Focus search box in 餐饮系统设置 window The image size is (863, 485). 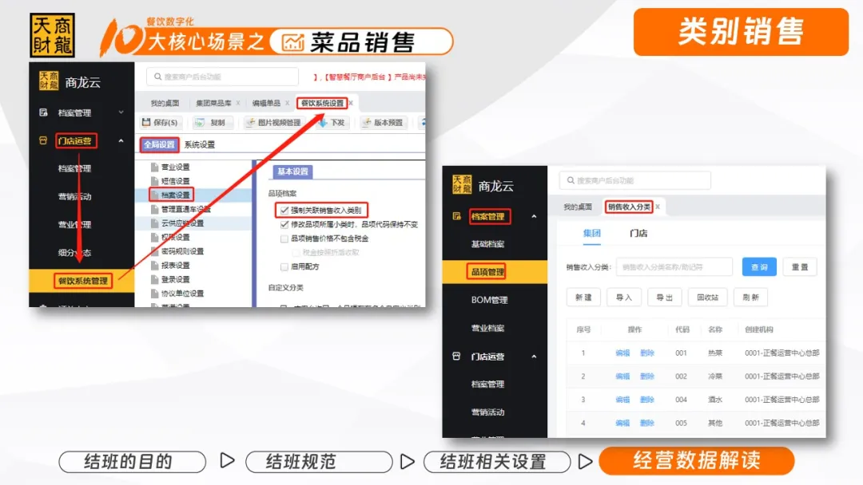[223, 77]
